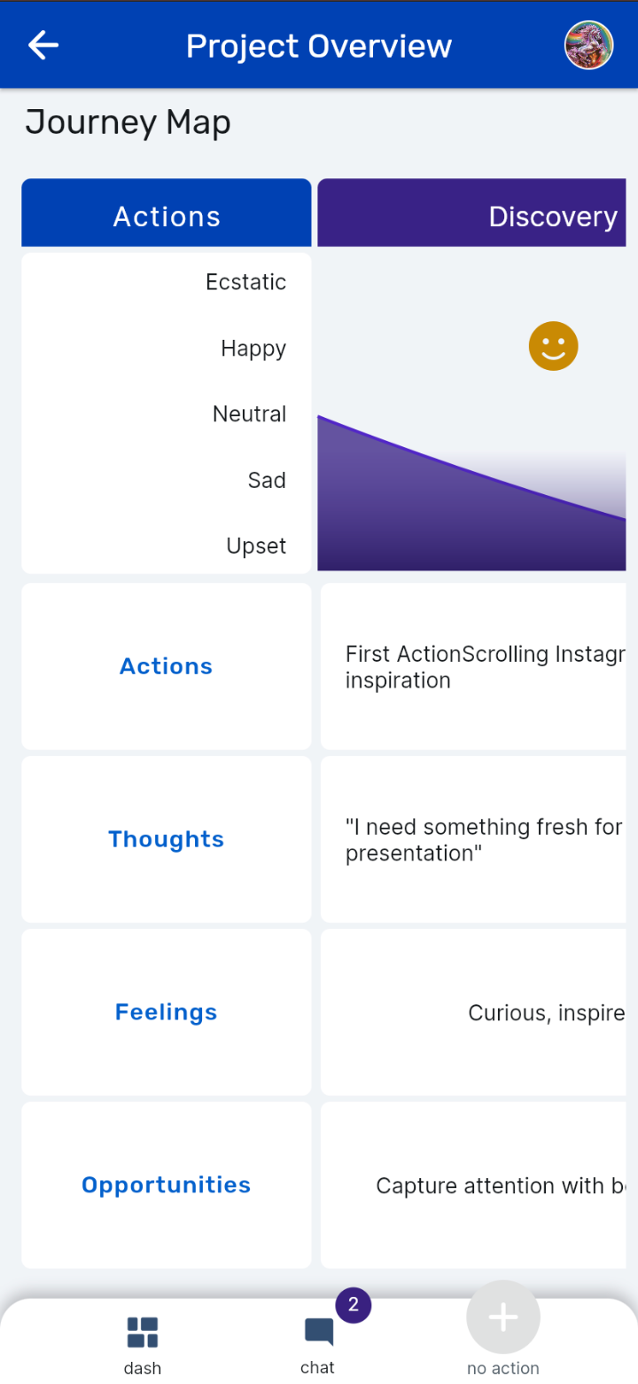This screenshot has width=638, height=1384.
Task: Click the Ecstatic emotion level label
Action: coord(245,282)
